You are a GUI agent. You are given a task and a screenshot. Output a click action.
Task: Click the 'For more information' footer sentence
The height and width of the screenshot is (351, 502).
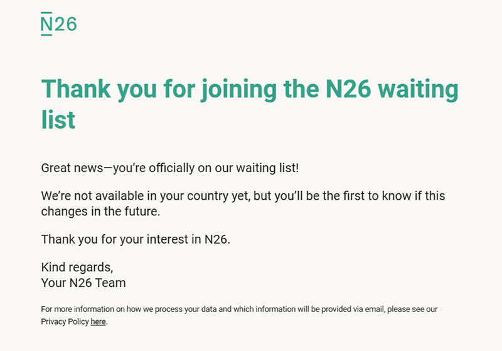pyautogui.click(x=239, y=315)
